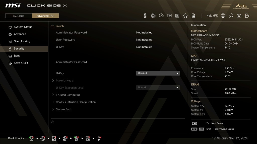Open the language globe icon

[x=223, y=16]
